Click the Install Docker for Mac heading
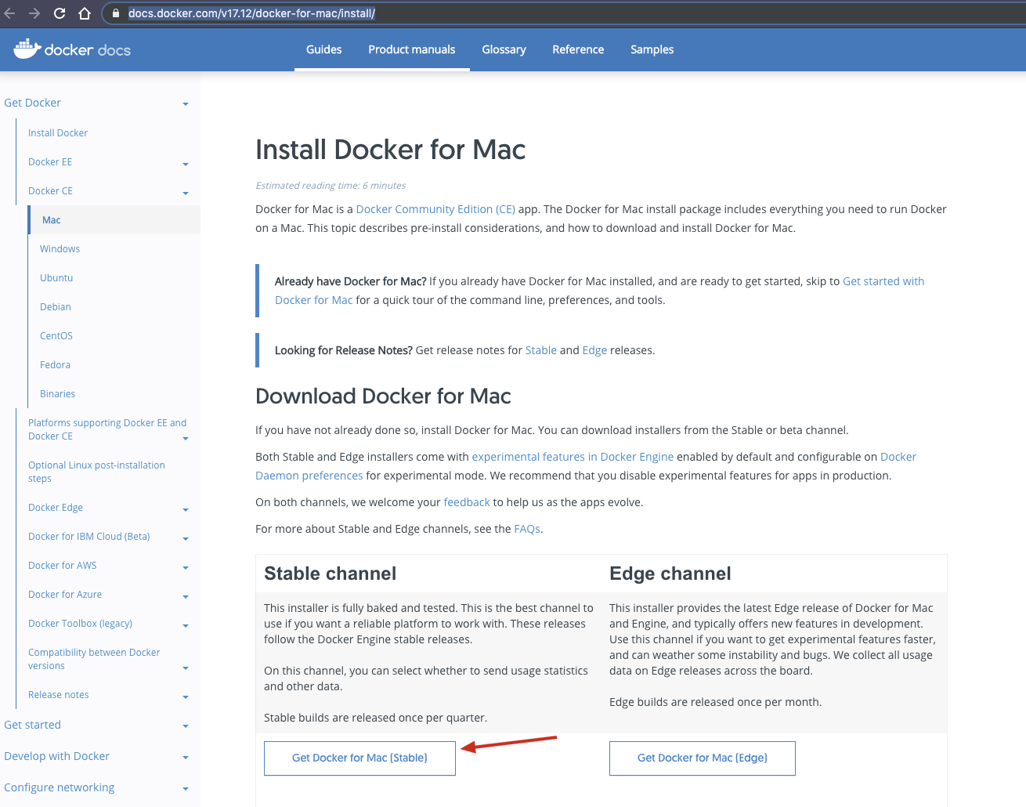Screen dimensions: 1026x807 (391, 150)
